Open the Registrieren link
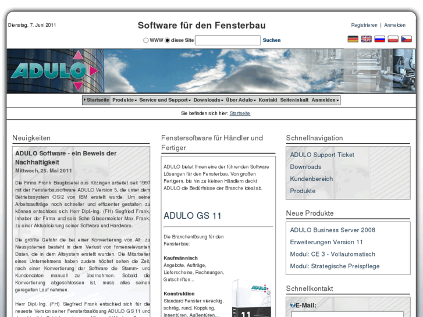The height and width of the screenshot is (317, 423). click(x=364, y=25)
